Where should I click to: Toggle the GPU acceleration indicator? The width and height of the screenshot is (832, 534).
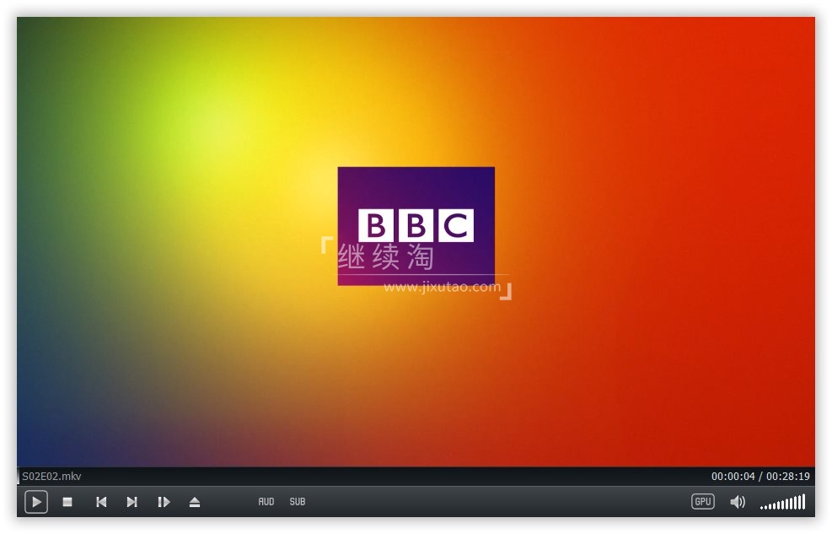pyautogui.click(x=702, y=502)
